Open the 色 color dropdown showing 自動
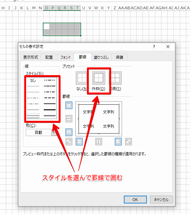190x214 pixels. click(41, 132)
